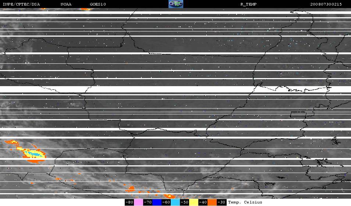The width and height of the screenshot is (351, 206).
Task: Click the "GOES10" satellite label
Action: pyautogui.click(x=98, y=4)
